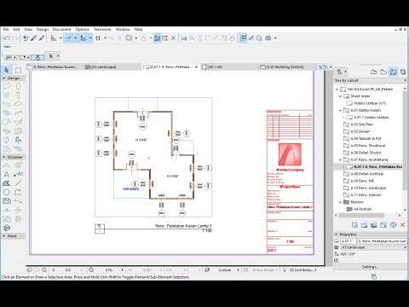Image resolution: width=409 pixels, height=307 pixels.
Task: Click the Navigator horizontal scrollbar
Action: (x=361, y=216)
